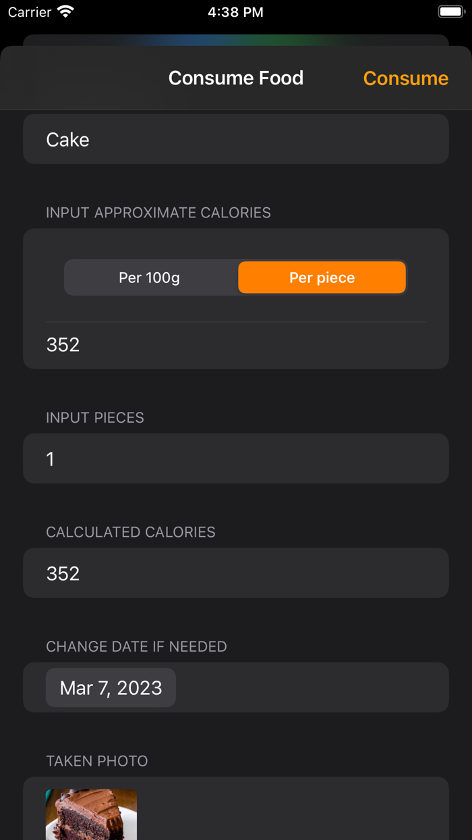Tap the 4:38 PM clock

click(x=236, y=12)
